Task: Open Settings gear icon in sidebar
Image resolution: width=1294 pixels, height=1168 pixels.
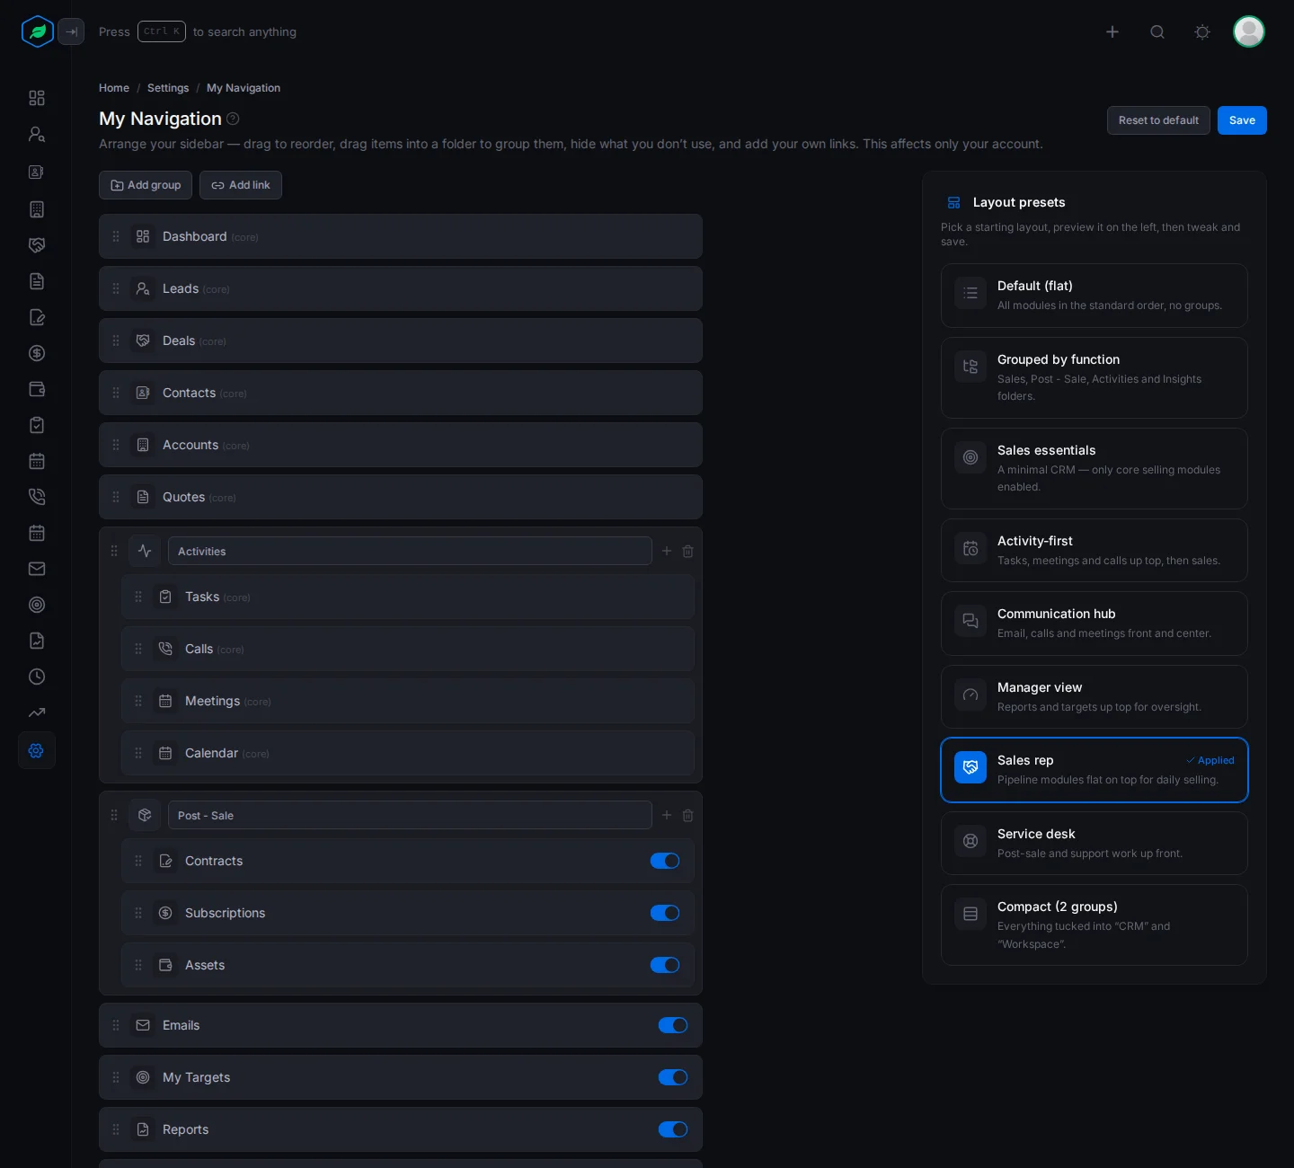Action: tap(37, 750)
